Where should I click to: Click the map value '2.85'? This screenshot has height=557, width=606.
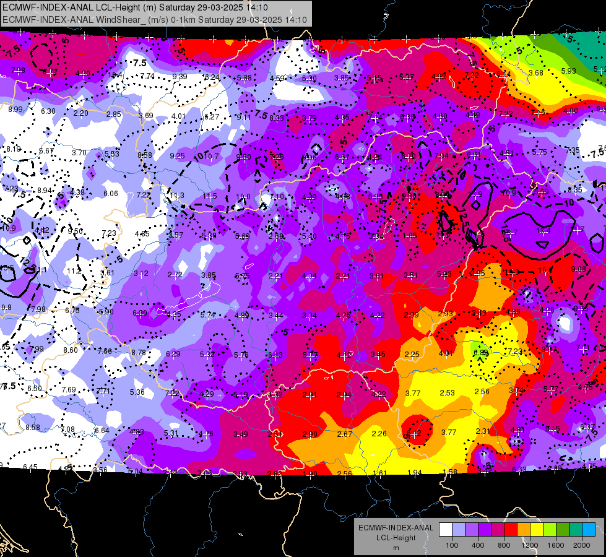click(x=114, y=114)
